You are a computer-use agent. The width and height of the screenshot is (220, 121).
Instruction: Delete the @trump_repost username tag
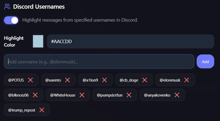coord(41,110)
